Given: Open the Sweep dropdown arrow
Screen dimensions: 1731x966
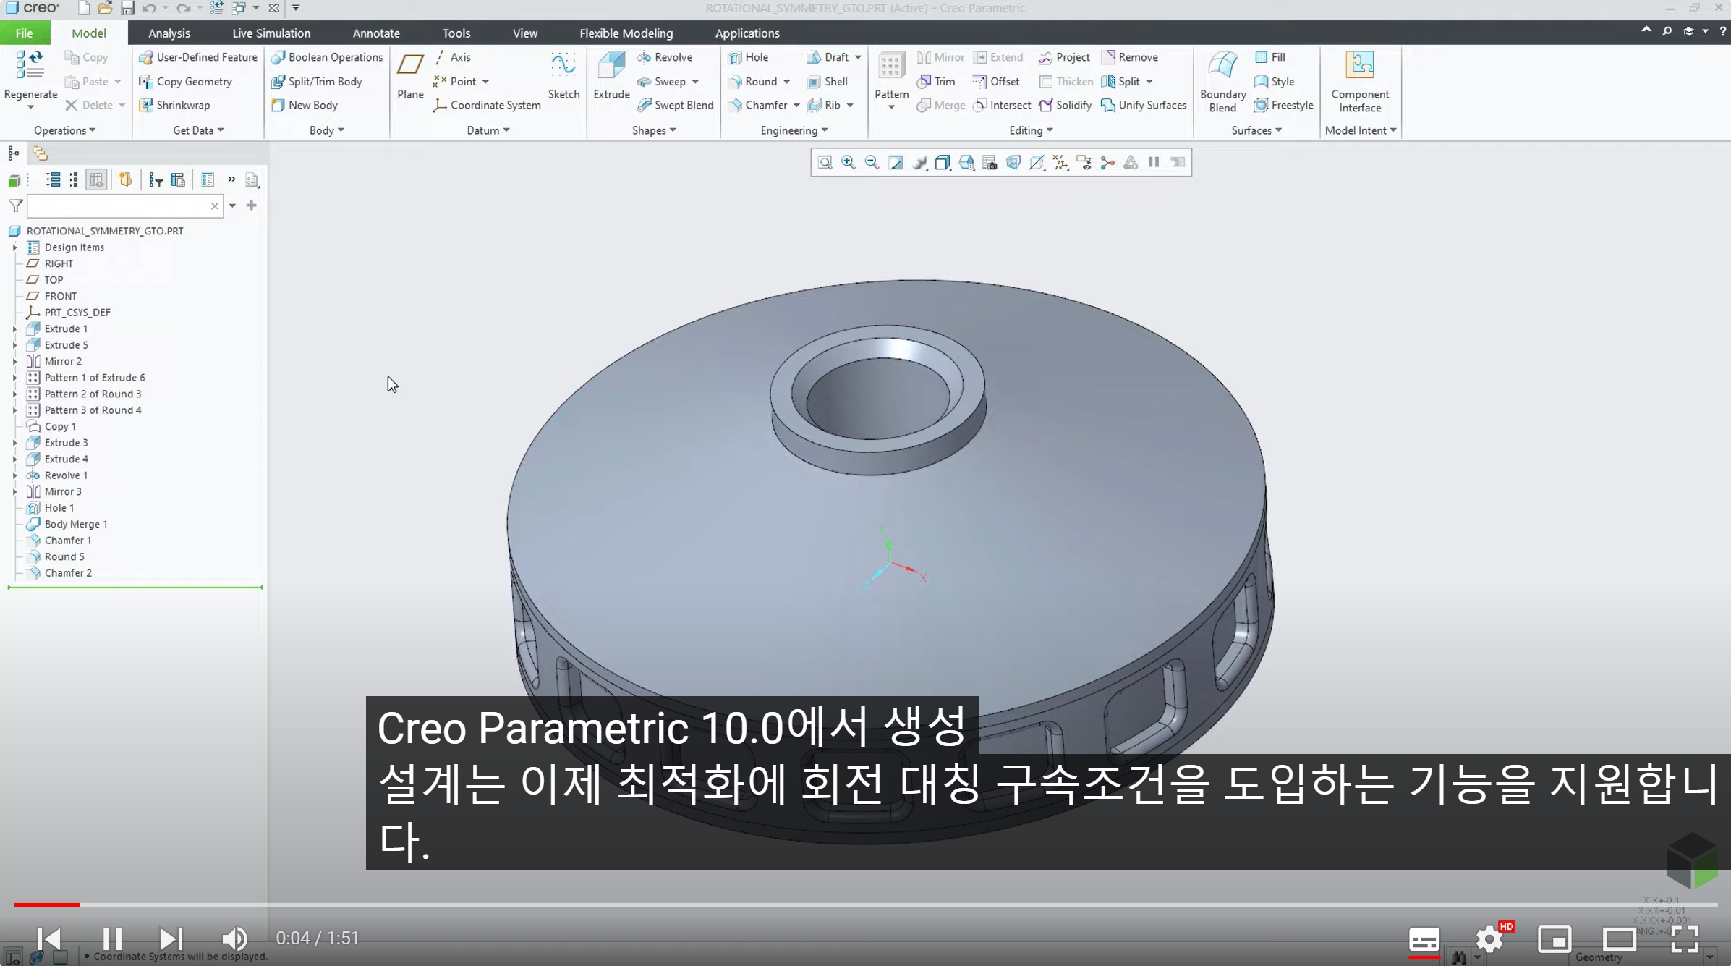Looking at the screenshot, I should click(x=695, y=82).
